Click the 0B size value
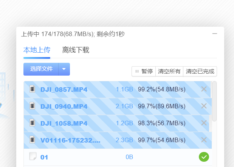Image resolution: width=234 pixels, height=167 pixels. tap(129, 157)
